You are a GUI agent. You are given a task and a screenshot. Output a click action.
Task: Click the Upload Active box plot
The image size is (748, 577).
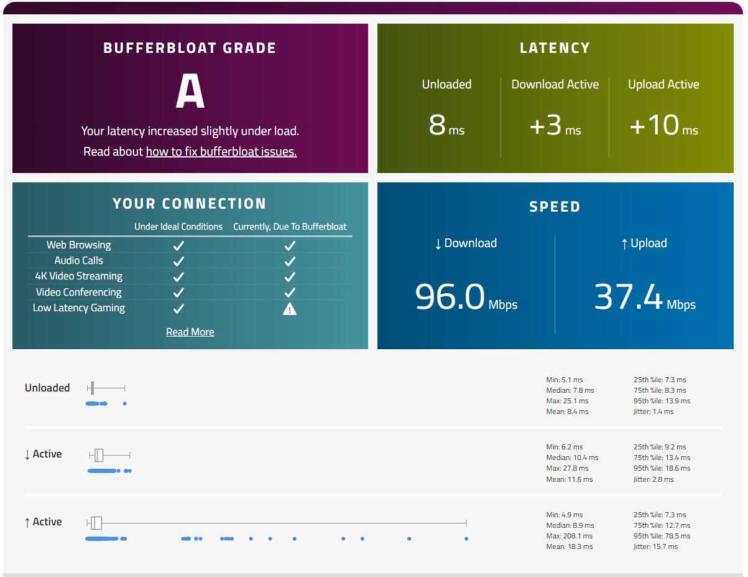tap(276, 523)
